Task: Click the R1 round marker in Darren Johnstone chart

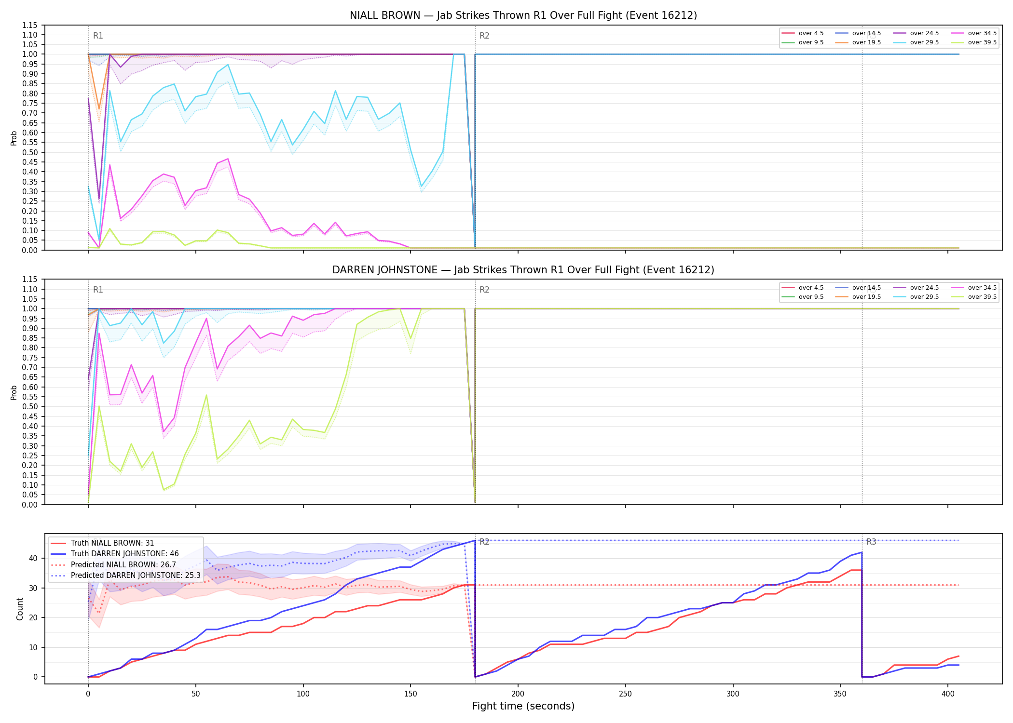Action: click(98, 290)
